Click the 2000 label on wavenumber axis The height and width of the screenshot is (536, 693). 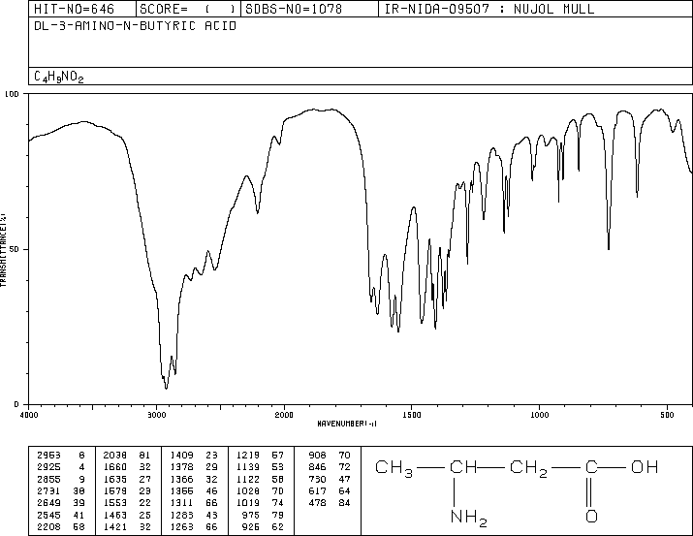point(284,415)
